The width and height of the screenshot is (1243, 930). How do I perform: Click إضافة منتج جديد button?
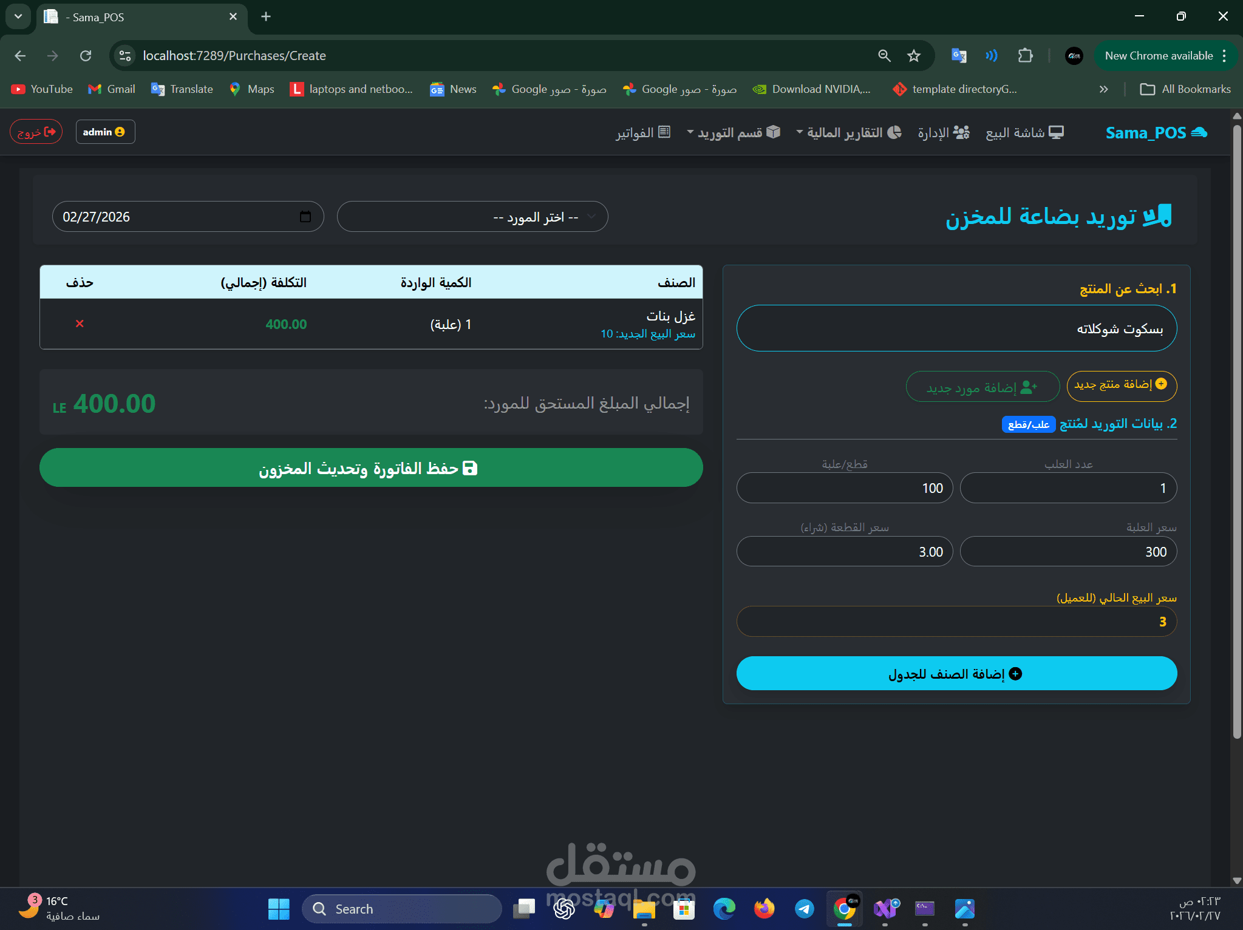pos(1121,385)
